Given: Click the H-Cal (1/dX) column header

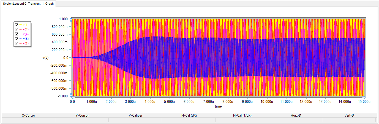Looking at the screenshot, I should [242, 115].
